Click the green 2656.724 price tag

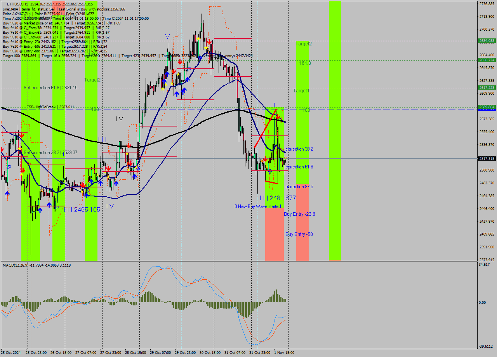pyautogui.click(x=487, y=60)
